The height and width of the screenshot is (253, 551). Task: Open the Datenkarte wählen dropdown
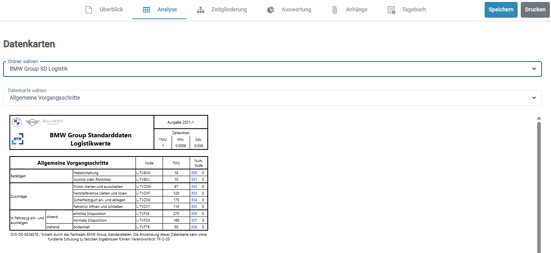pyautogui.click(x=272, y=98)
